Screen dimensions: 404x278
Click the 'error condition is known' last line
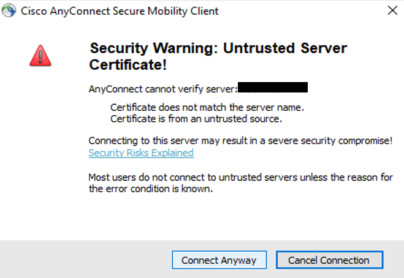click(150, 189)
